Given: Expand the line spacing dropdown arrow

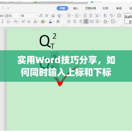Looking at the screenshot, I should pyautogui.click(x=100, y=22).
